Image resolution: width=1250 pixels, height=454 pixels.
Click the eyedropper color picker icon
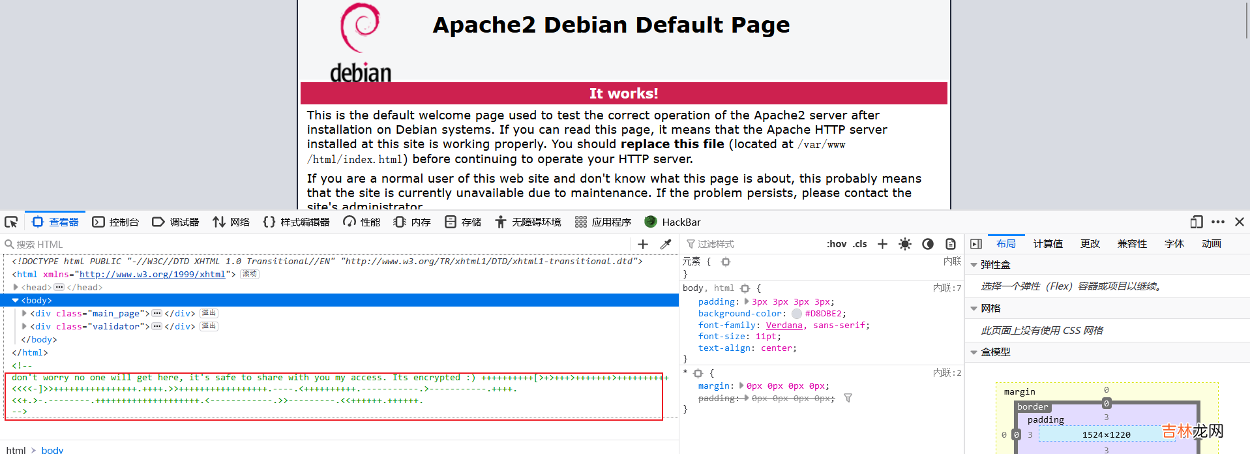point(666,244)
